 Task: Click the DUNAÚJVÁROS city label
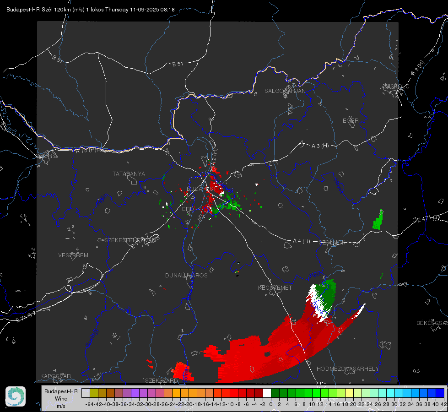[x=186, y=275]
